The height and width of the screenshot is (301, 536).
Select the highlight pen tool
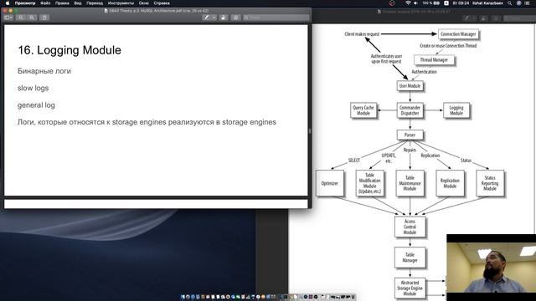click(x=206, y=18)
